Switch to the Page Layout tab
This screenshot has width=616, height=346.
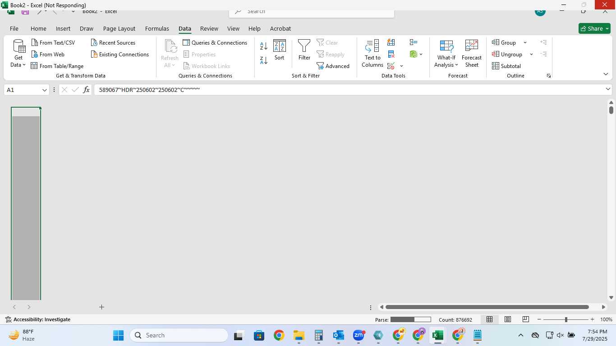point(119,28)
